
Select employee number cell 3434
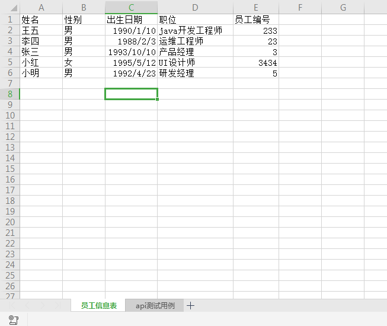click(256, 62)
